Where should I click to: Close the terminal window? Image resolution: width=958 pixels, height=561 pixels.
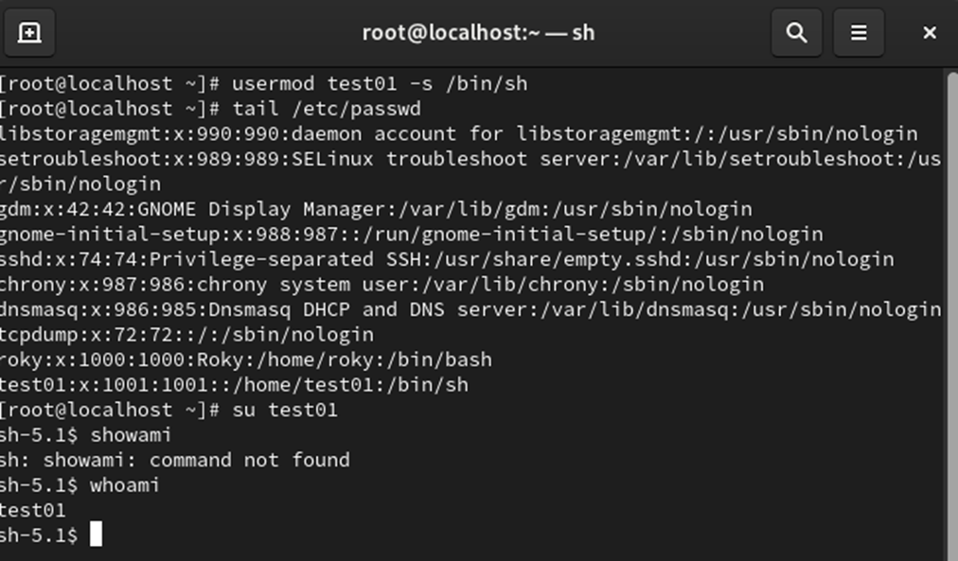click(x=929, y=33)
